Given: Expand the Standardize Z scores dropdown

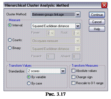Looking at the screenshot, I should point(63,71).
